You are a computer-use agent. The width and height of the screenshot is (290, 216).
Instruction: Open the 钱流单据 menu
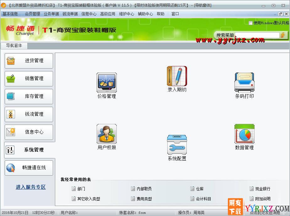[70, 14]
